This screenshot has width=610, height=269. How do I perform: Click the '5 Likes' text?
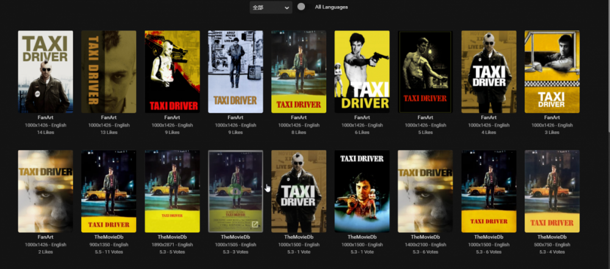(426, 132)
